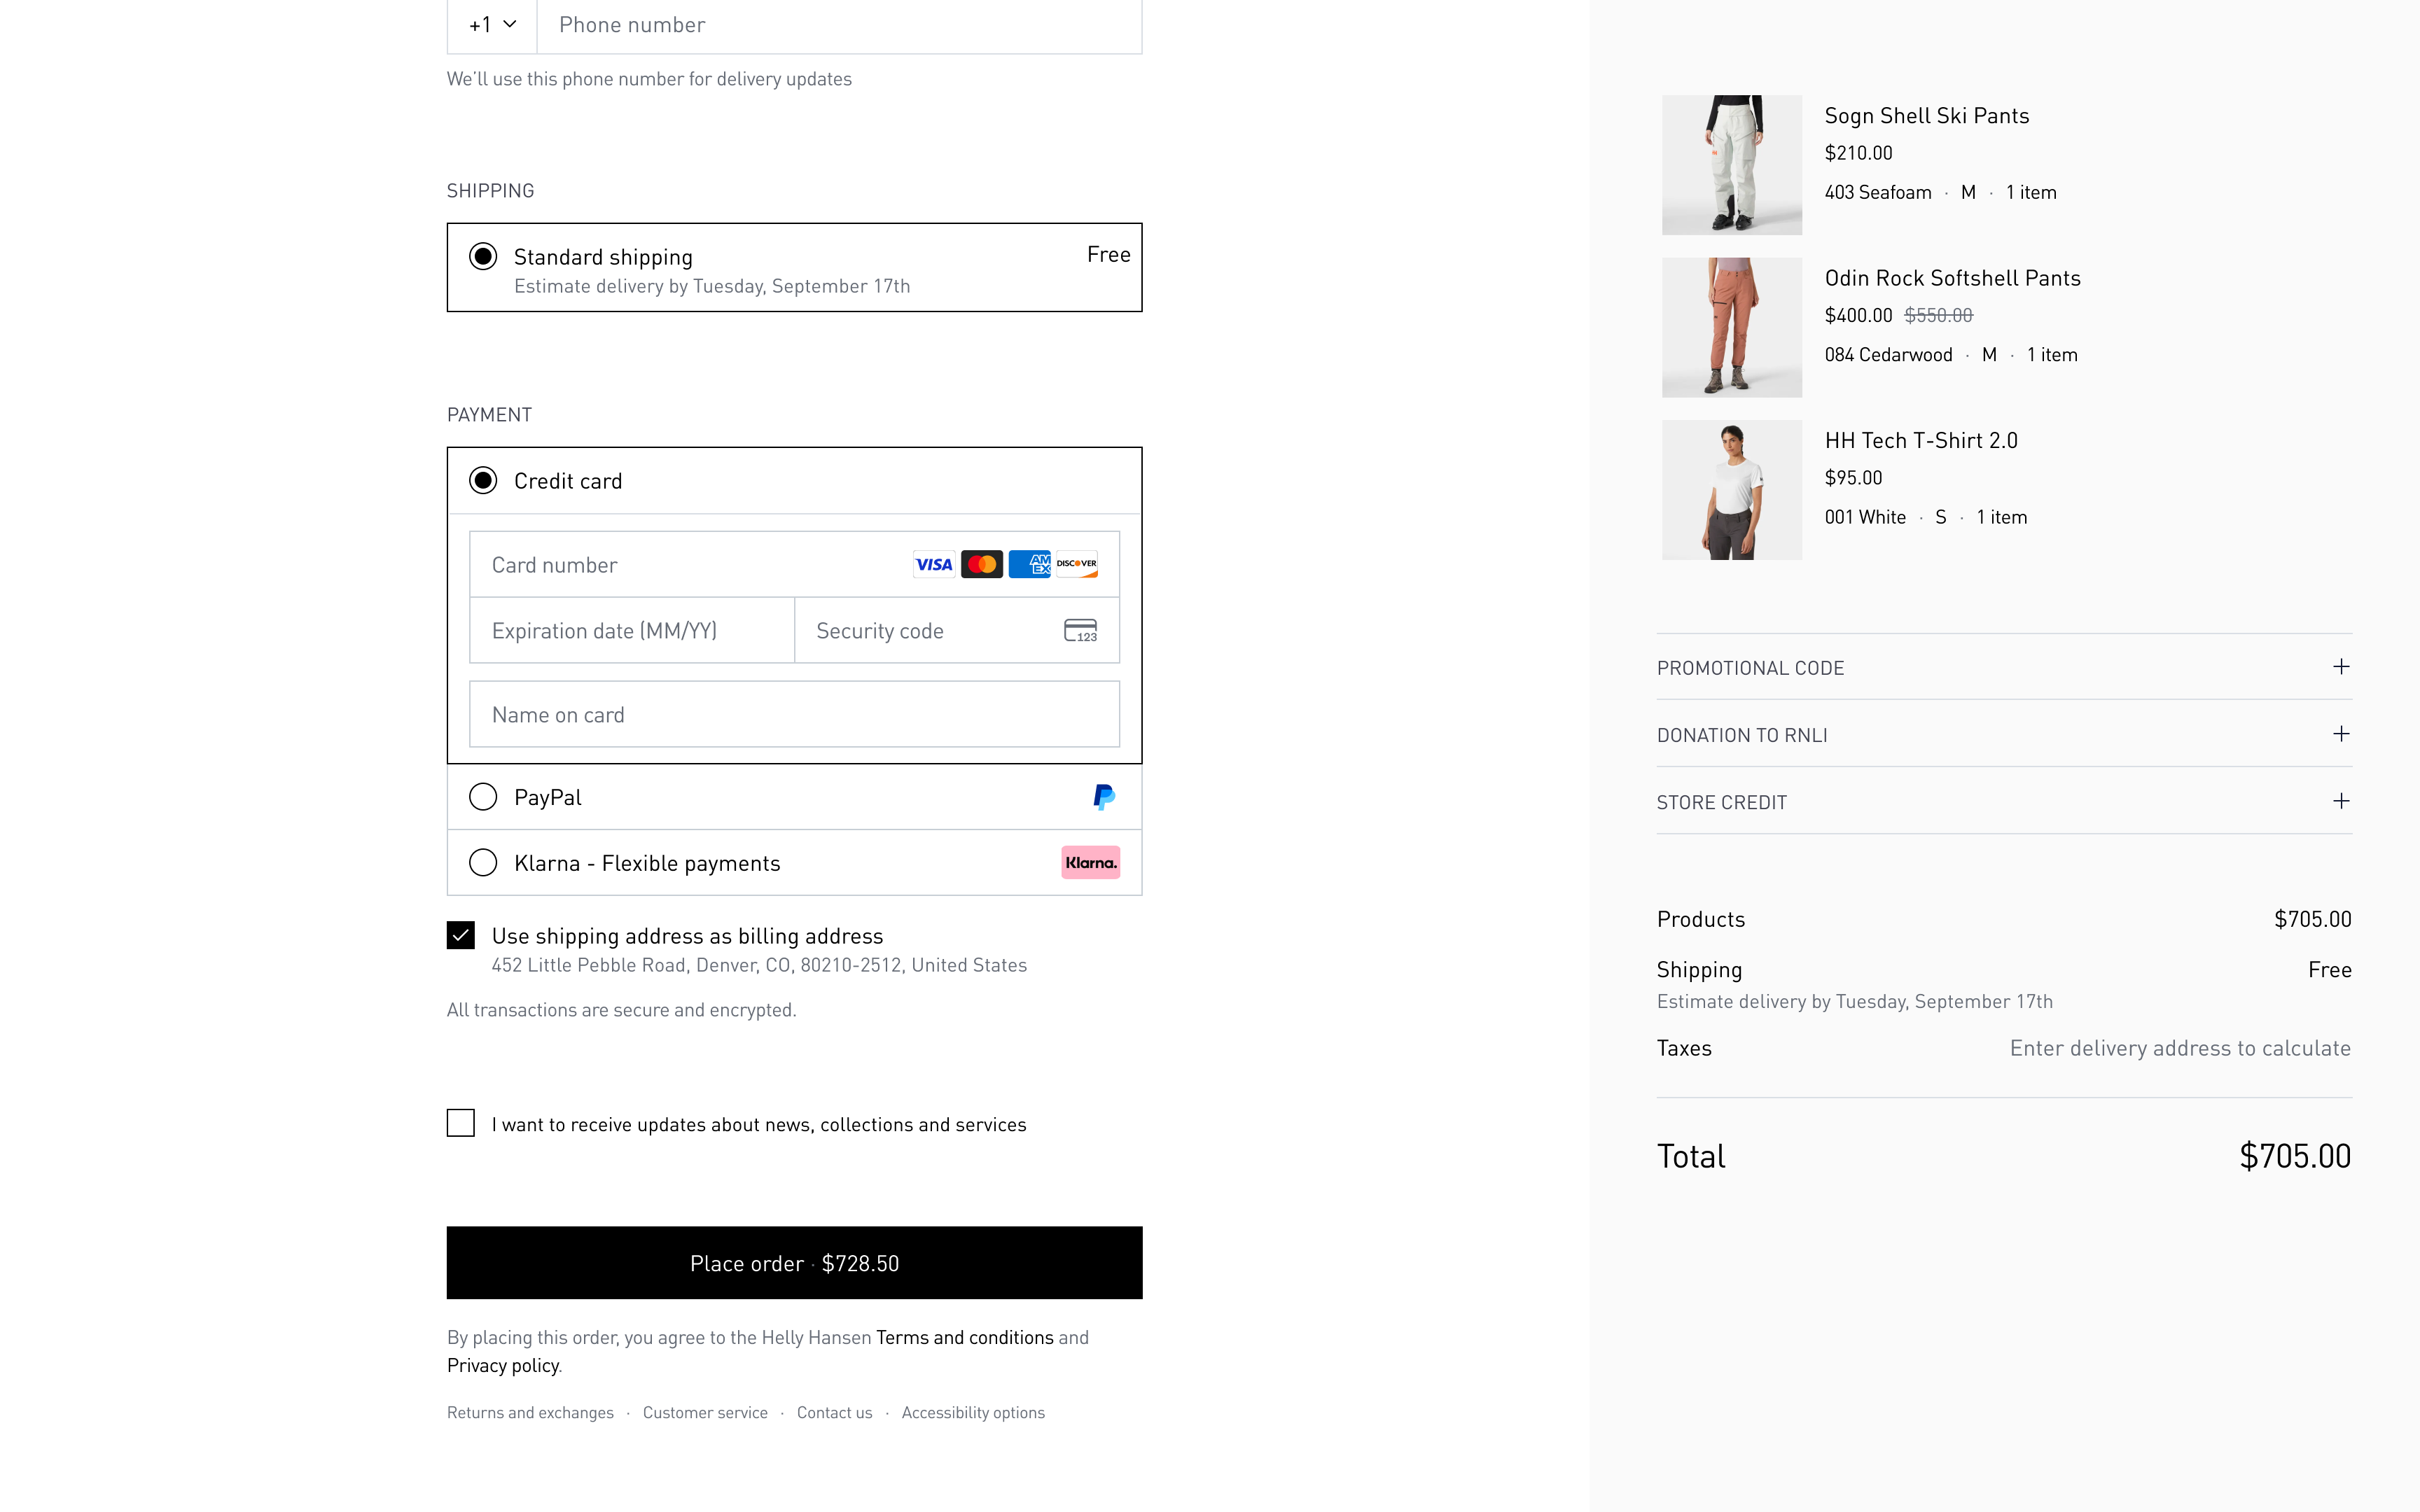
Task: Click the PayPal logo icon
Action: coord(1104,797)
